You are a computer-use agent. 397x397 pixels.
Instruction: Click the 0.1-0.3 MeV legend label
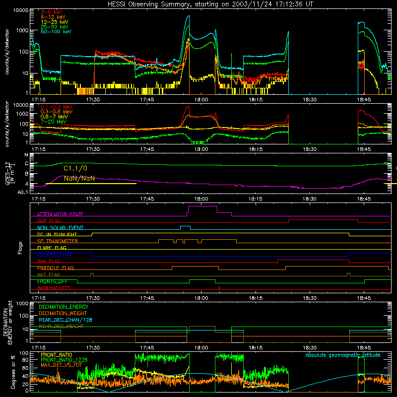click(57, 107)
